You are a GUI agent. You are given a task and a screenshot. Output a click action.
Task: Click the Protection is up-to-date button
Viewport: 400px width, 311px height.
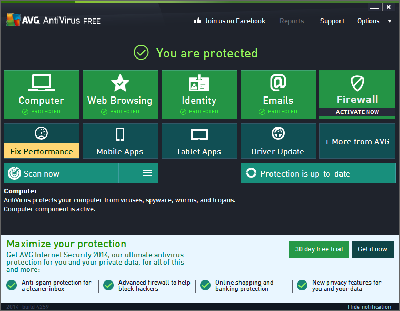(318, 173)
